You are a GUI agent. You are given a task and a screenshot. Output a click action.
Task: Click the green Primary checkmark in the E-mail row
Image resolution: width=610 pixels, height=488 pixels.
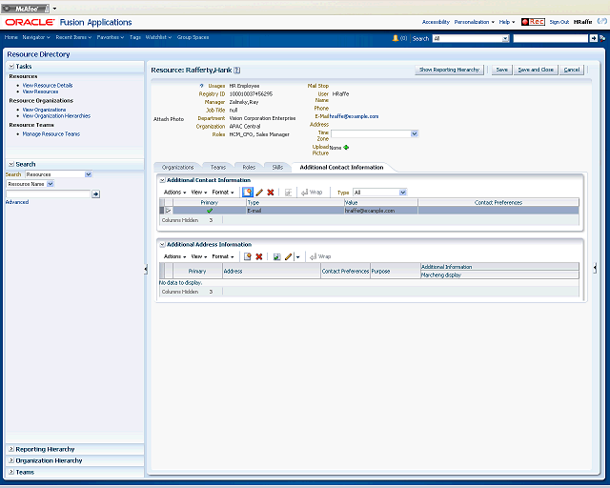click(x=210, y=211)
